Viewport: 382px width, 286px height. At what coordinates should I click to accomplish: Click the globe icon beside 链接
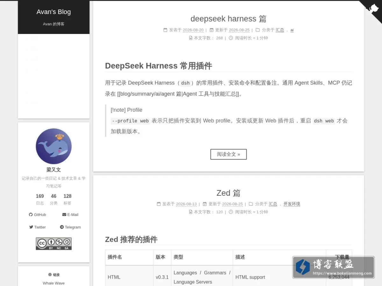pyautogui.click(x=50, y=275)
